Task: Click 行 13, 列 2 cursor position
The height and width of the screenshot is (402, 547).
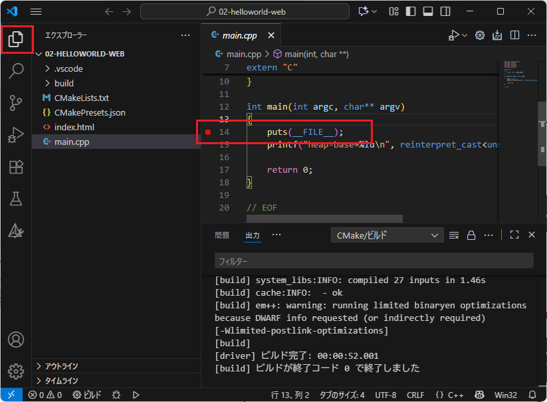Action: tap(290, 395)
